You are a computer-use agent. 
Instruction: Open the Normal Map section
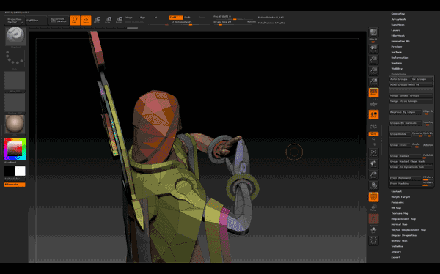[x=400, y=224]
